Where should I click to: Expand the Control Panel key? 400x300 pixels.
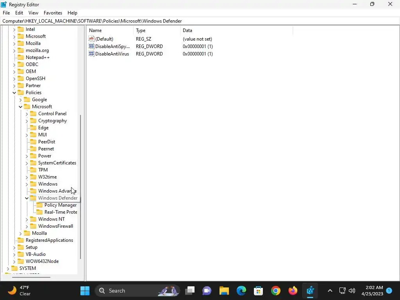click(27, 114)
